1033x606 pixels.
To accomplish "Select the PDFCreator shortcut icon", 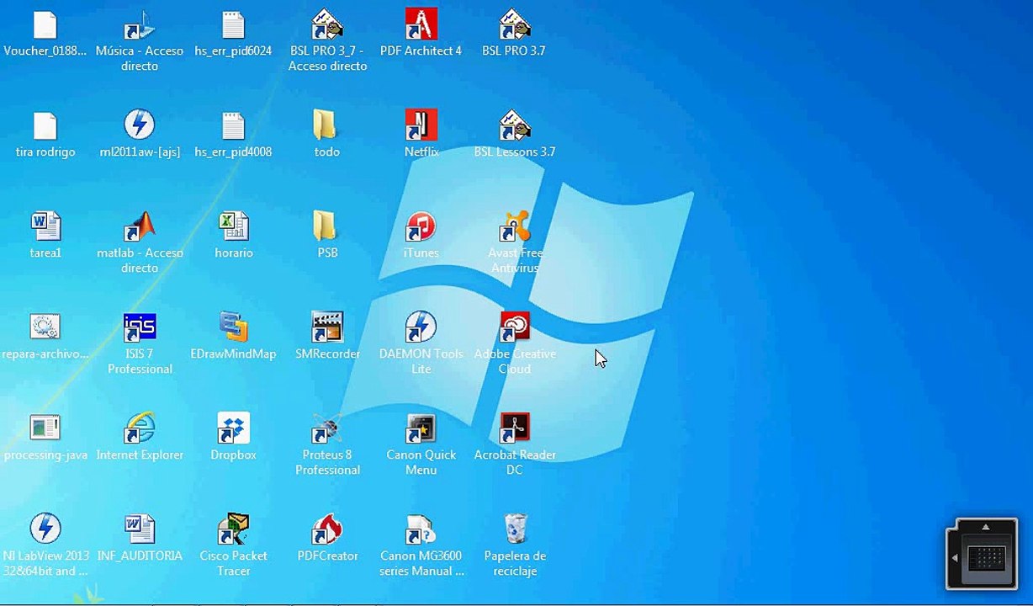I will 327,529.
